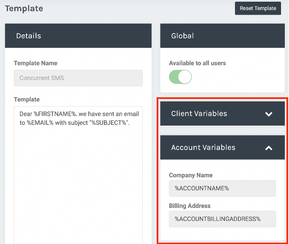The width and height of the screenshot is (289, 244).
Task: Click the Reset Template button
Action: [x=258, y=8]
